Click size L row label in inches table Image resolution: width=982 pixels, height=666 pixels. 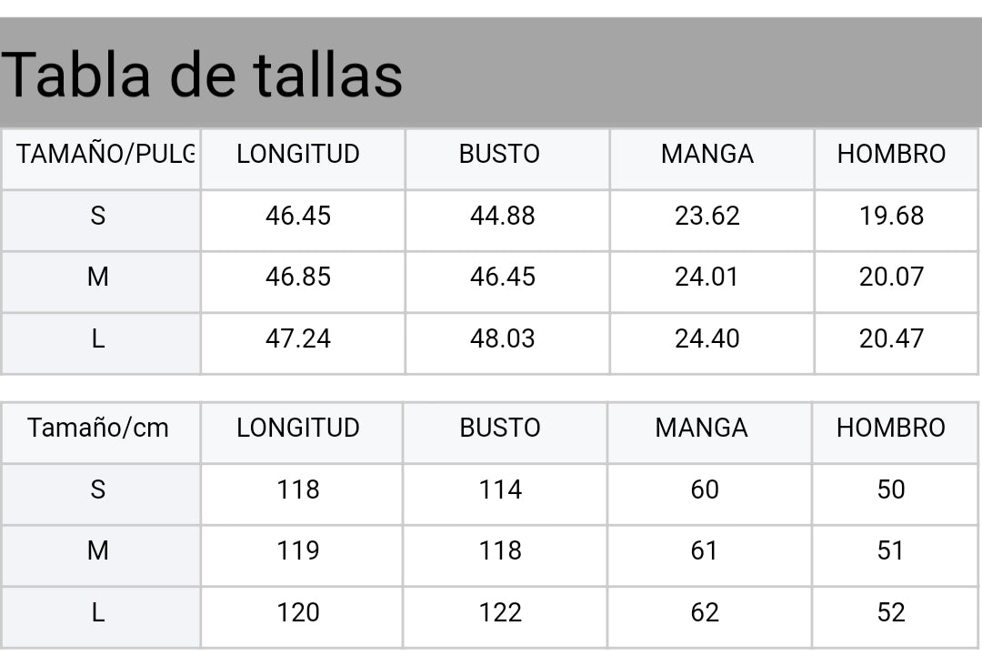[98, 338]
